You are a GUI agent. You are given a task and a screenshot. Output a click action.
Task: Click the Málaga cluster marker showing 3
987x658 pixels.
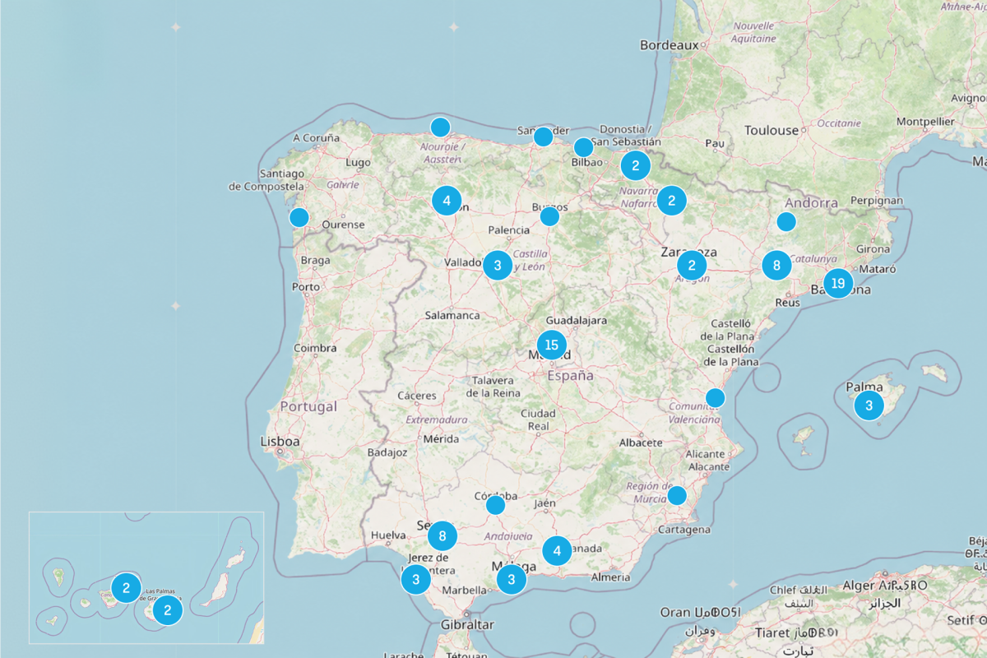[x=512, y=580]
